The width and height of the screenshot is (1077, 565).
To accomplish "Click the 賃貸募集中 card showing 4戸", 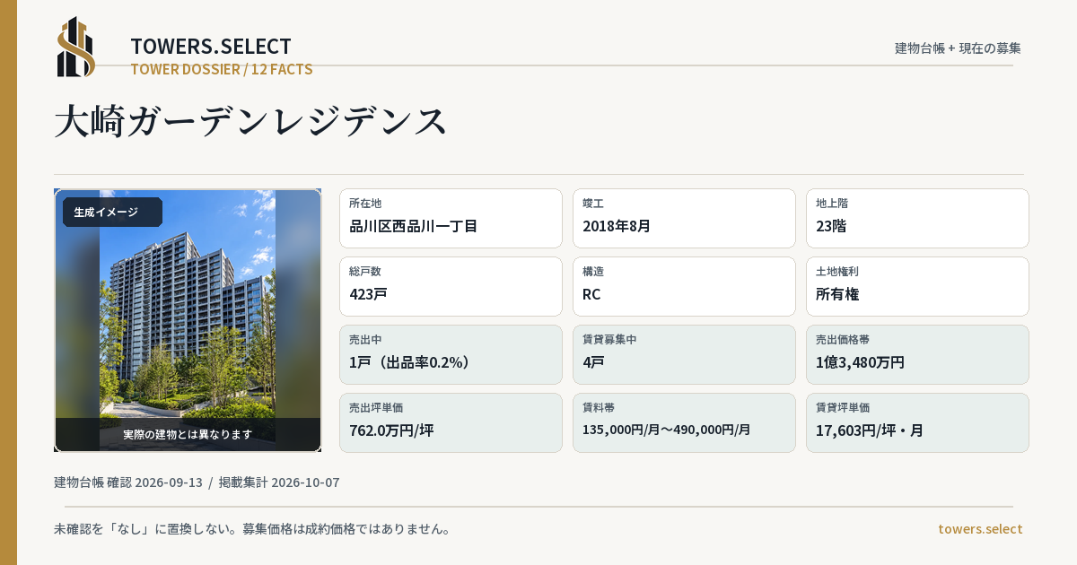I will coord(684,354).
